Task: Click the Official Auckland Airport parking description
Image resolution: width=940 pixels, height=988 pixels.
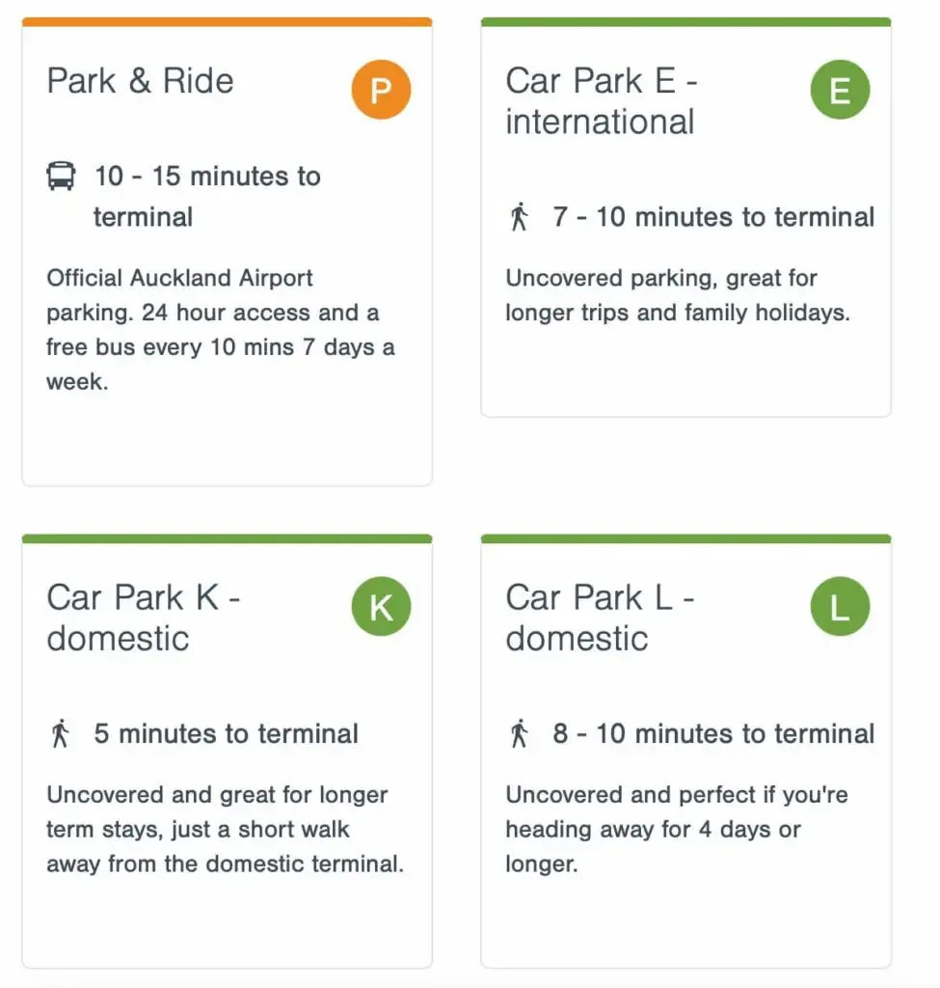Action: pyautogui.click(x=221, y=330)
